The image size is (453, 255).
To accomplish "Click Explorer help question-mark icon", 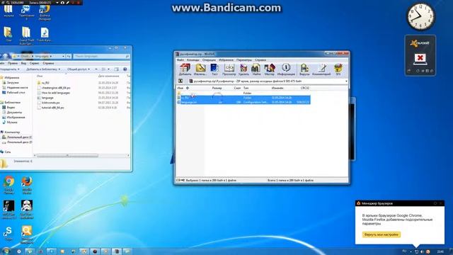I will 125,69.
